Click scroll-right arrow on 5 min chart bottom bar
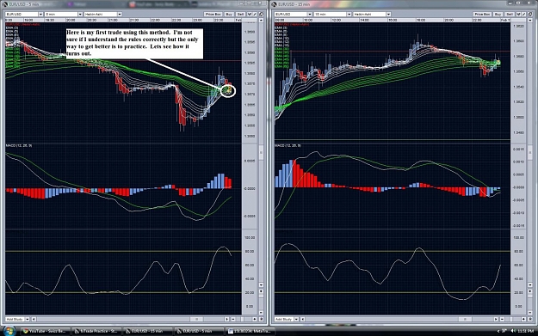This screenshot has height=336, width=538. [226, 319]
